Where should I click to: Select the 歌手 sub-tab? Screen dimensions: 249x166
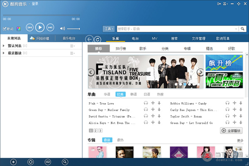click(143, 48)
